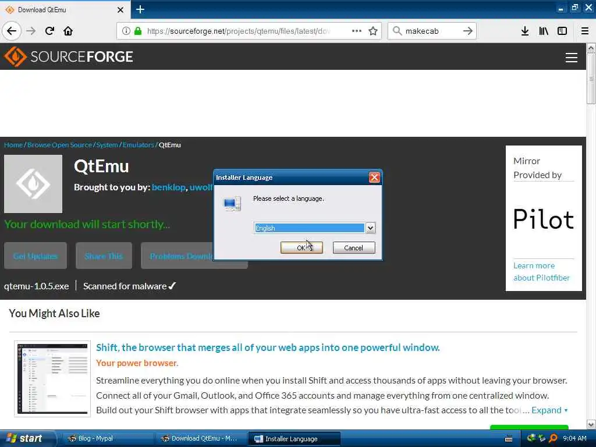This screenshot has height=447, width=596.
Task: Click the vertical scrollbar thumb
Action: pyautogui.click(x=591, y=78)
